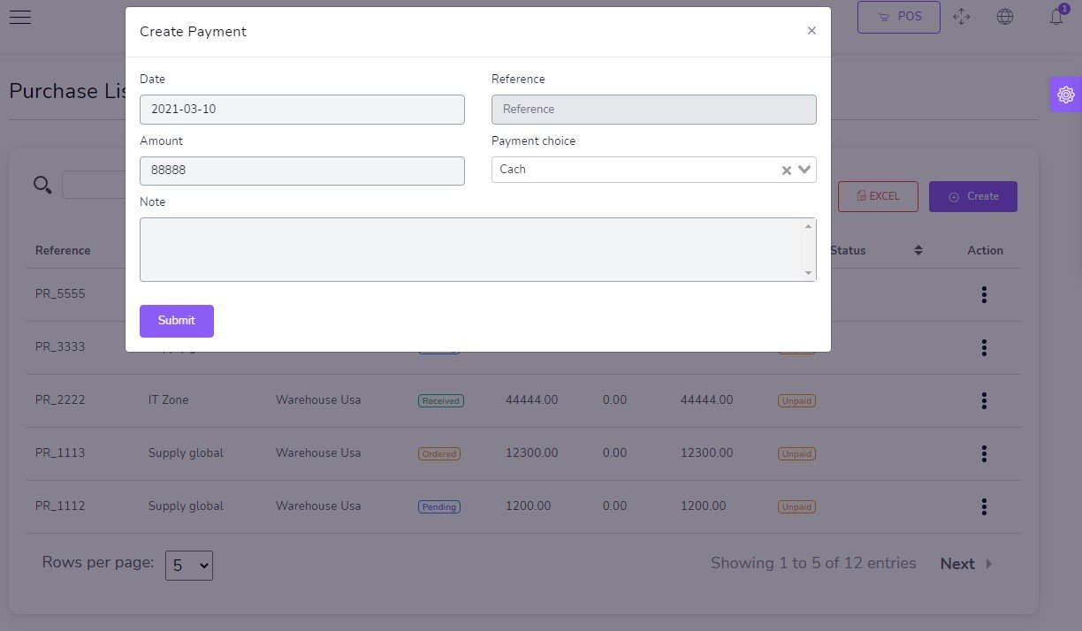Click the fullscreen arrows icon

962,17
